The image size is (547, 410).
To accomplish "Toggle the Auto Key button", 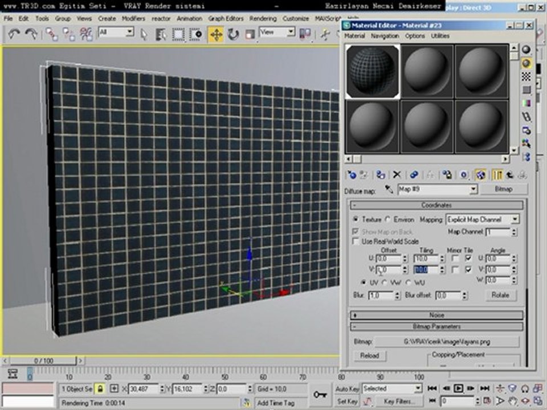I will [347, 389].
